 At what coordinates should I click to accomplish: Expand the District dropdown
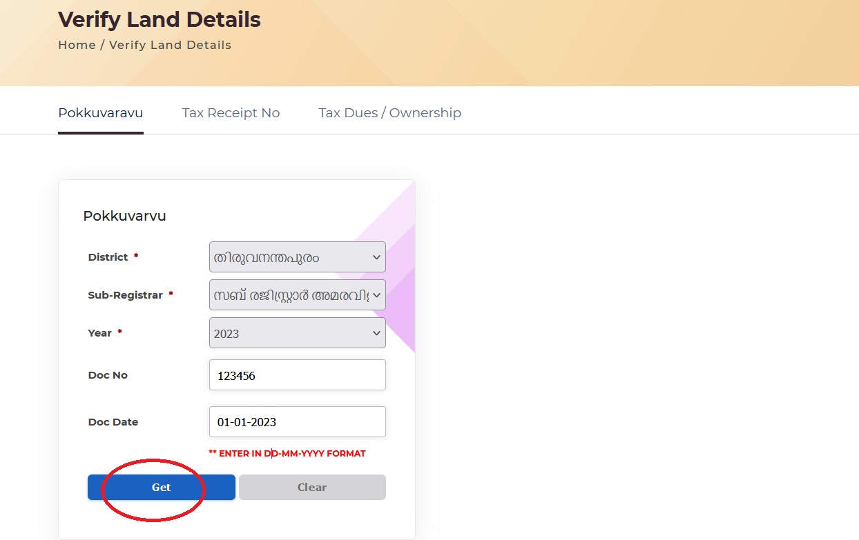[x=297, y=257]
